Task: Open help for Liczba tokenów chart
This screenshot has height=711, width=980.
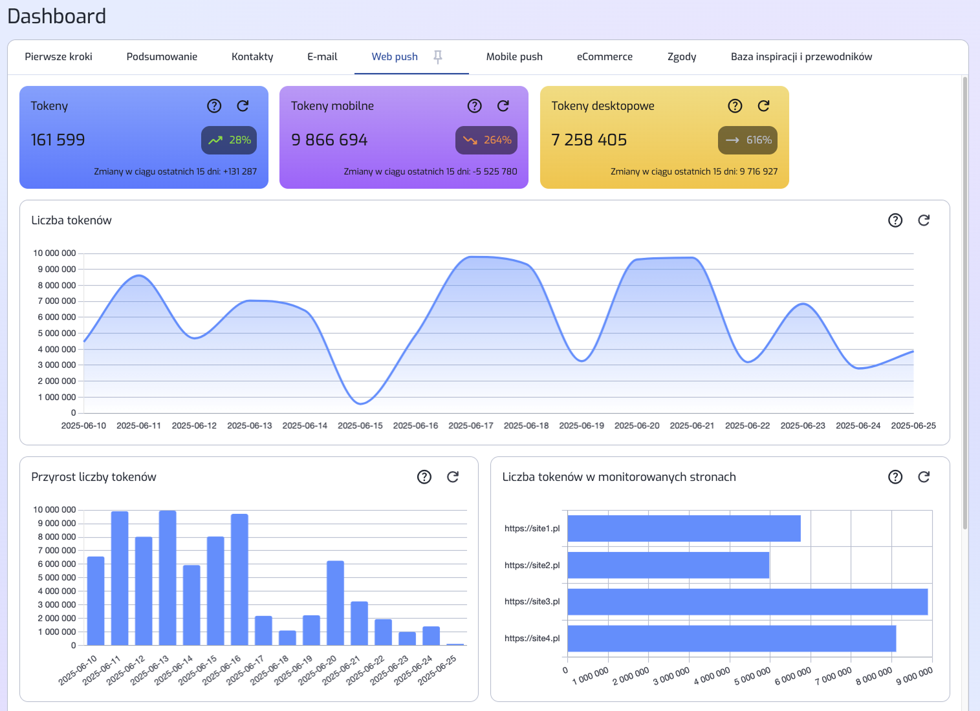Action: [895, 220]
